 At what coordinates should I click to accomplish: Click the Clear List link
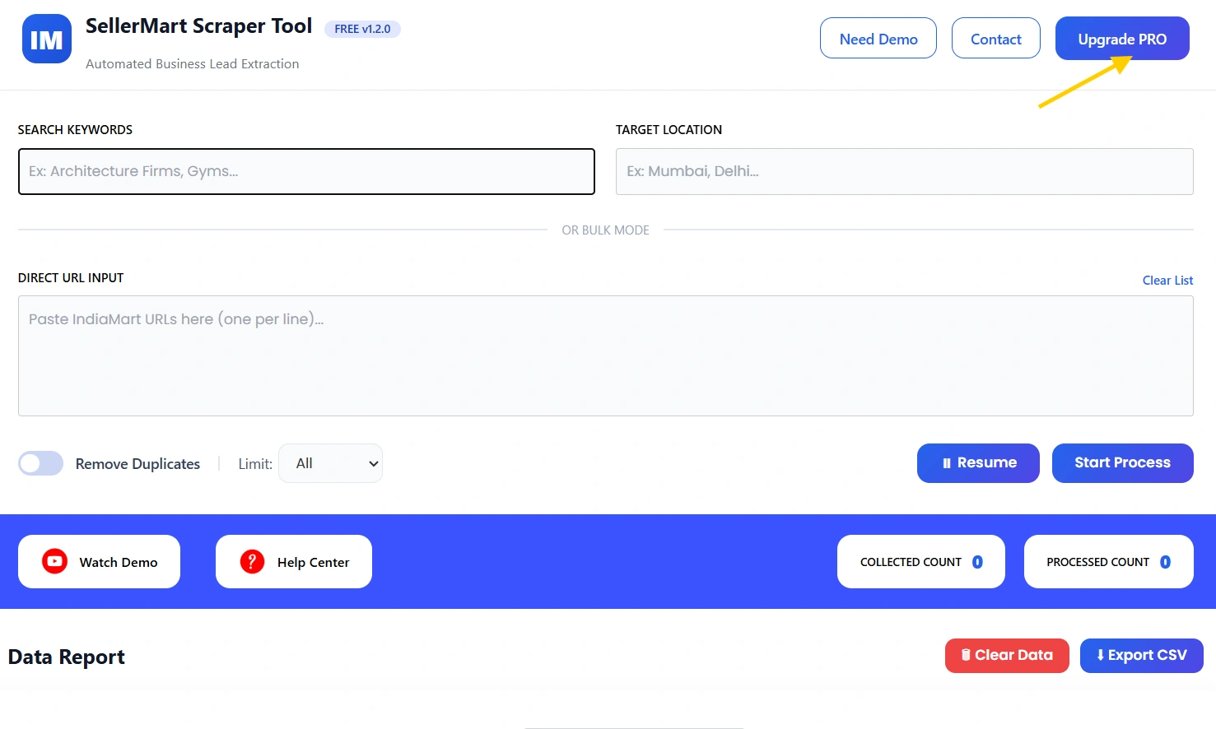[1167, 281]
